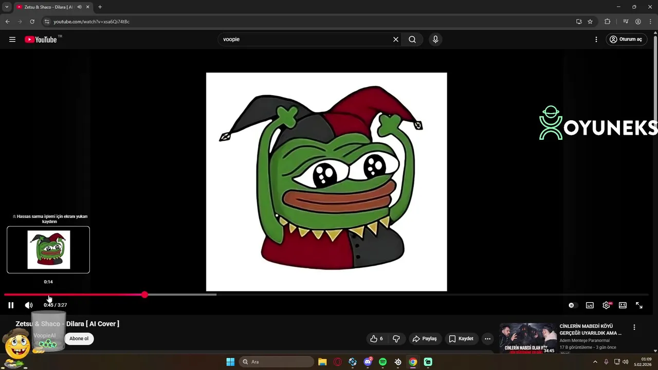Screen dimensions: 658x370
Task: Install app icon in address bar
Action: pos(579,22)
